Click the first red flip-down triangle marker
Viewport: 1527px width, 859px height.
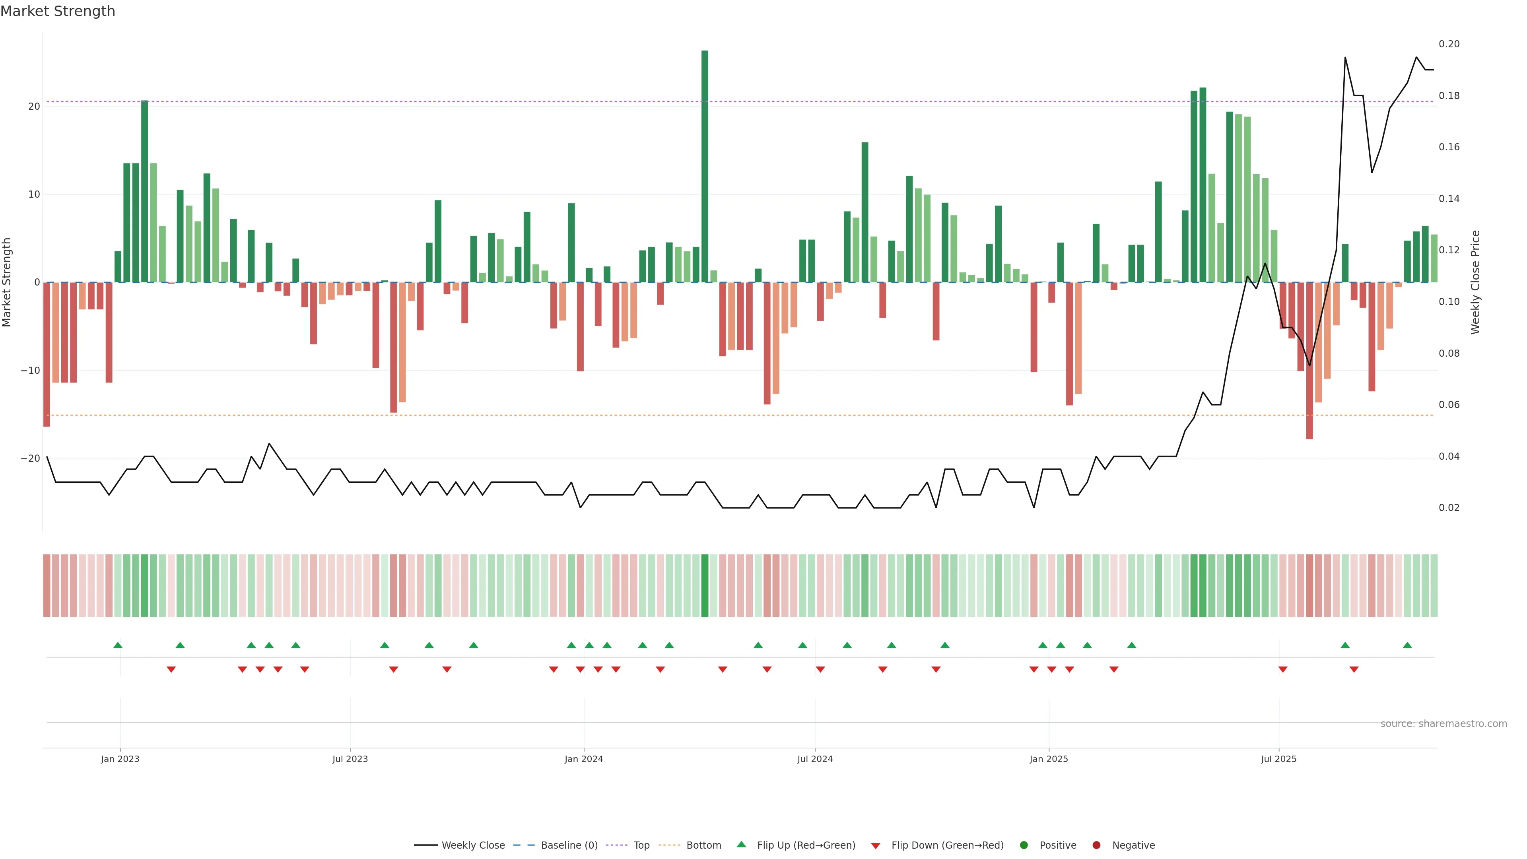(171, 669)
